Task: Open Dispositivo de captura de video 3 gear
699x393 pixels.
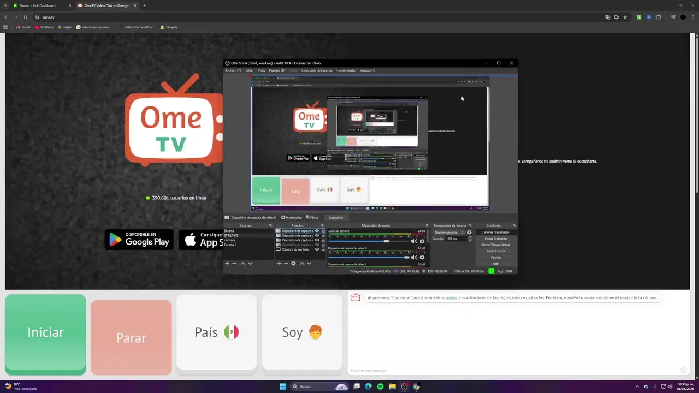Action: [422, 257]
